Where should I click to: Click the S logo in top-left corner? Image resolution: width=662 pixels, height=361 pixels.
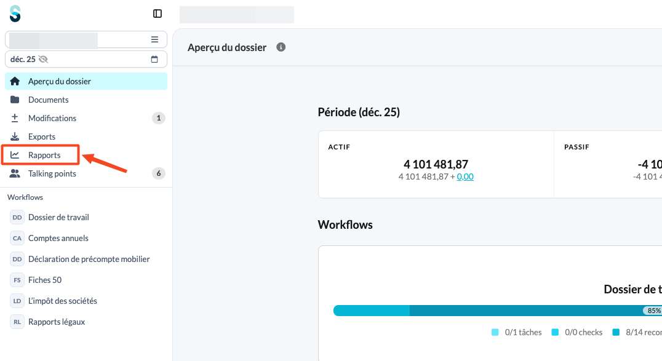(x=15, y=14)
